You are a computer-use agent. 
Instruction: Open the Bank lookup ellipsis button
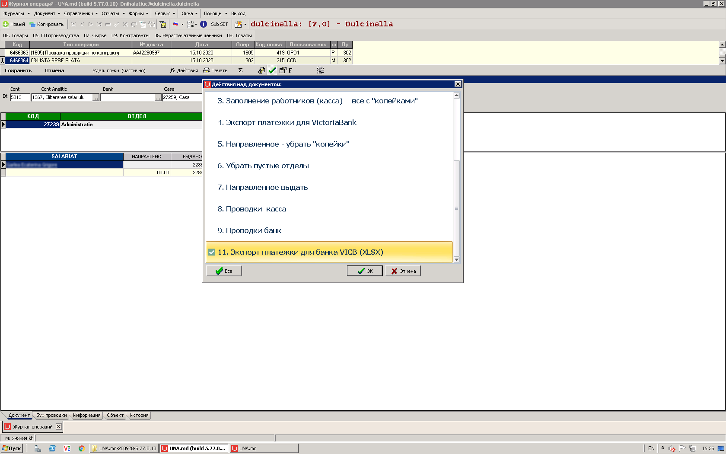point(158,98)
